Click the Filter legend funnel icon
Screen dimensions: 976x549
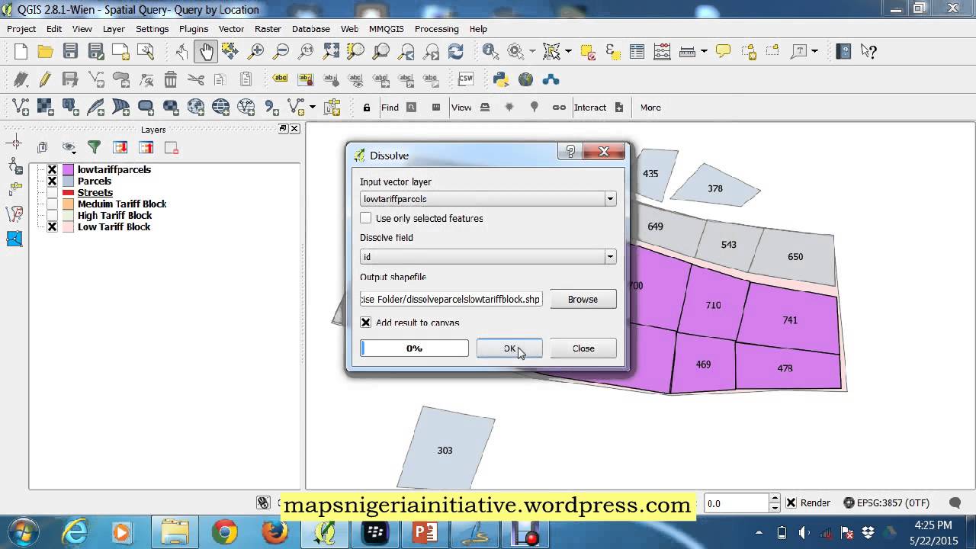tap(94, 147)
